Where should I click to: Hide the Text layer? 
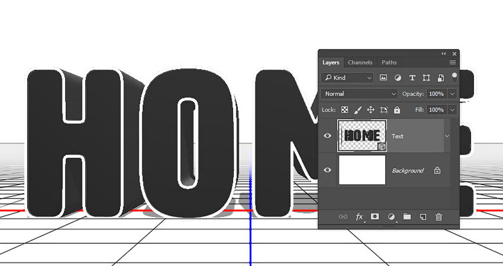click(327, 136)
